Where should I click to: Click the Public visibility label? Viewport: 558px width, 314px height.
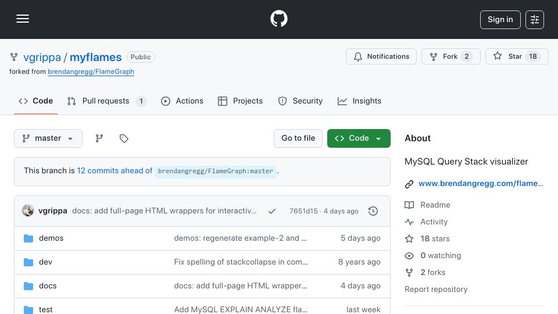coord(141,57)
